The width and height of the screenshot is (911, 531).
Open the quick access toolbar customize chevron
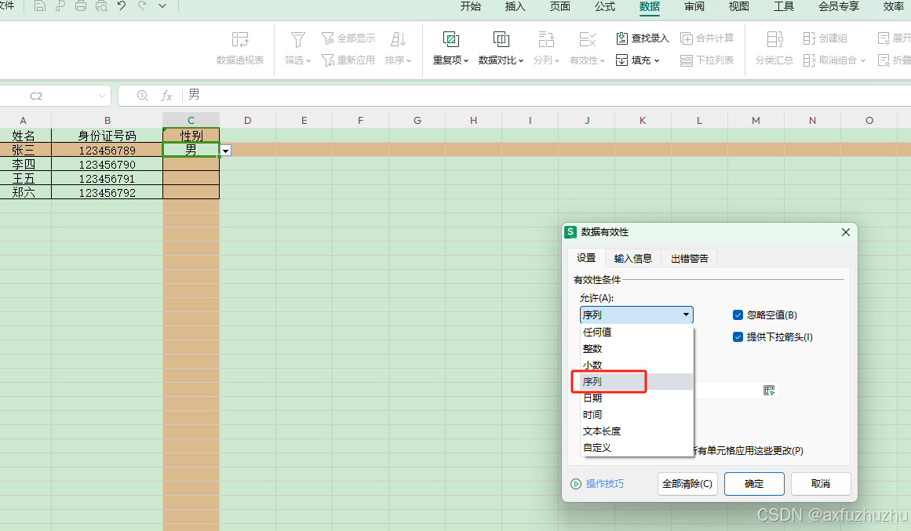[x=162, y=6]
